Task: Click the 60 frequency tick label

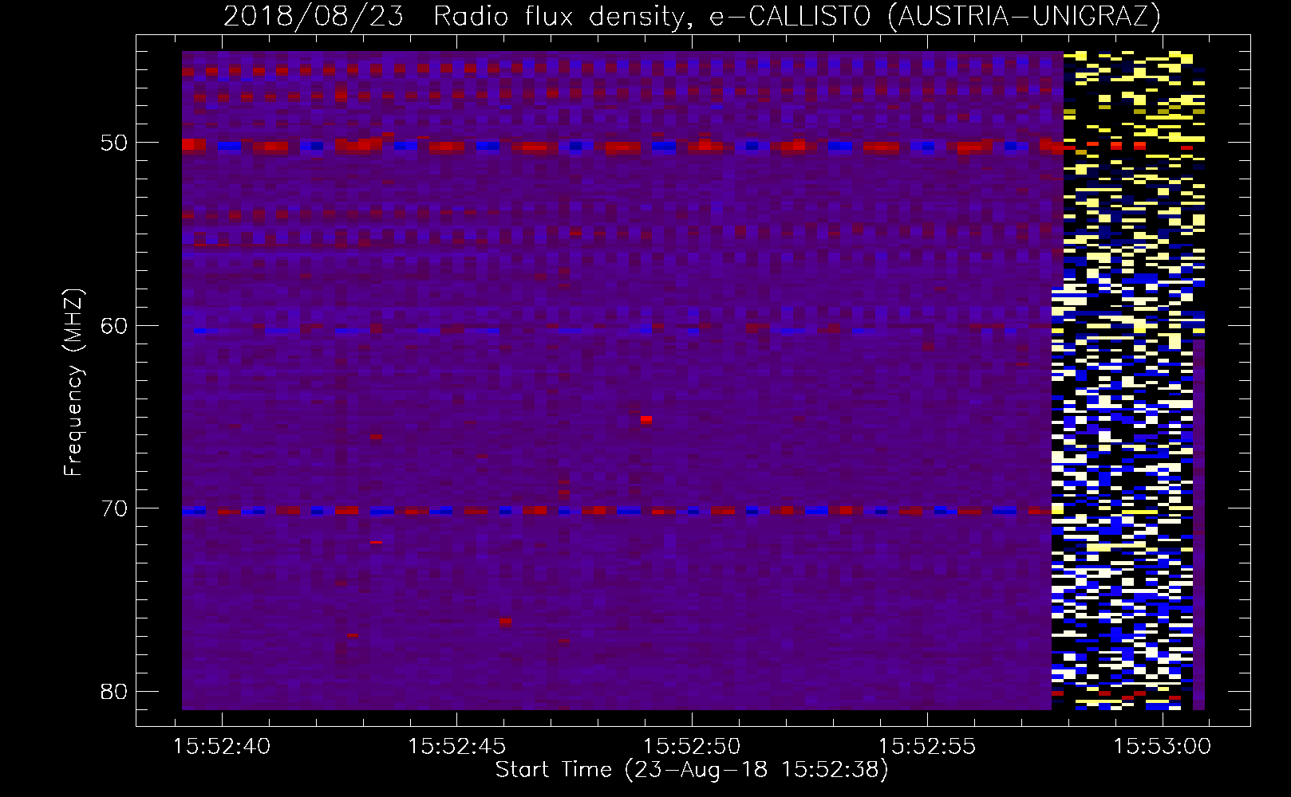Action: [x=114, y=326]
